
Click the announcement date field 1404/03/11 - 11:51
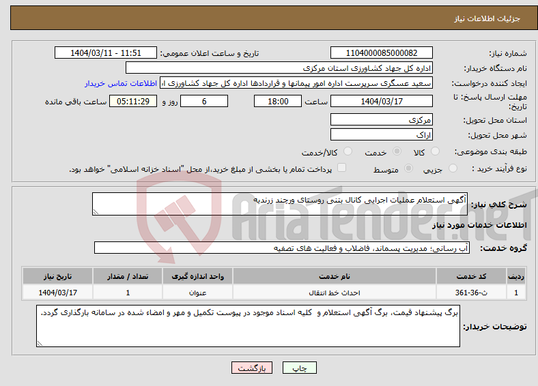106,53
